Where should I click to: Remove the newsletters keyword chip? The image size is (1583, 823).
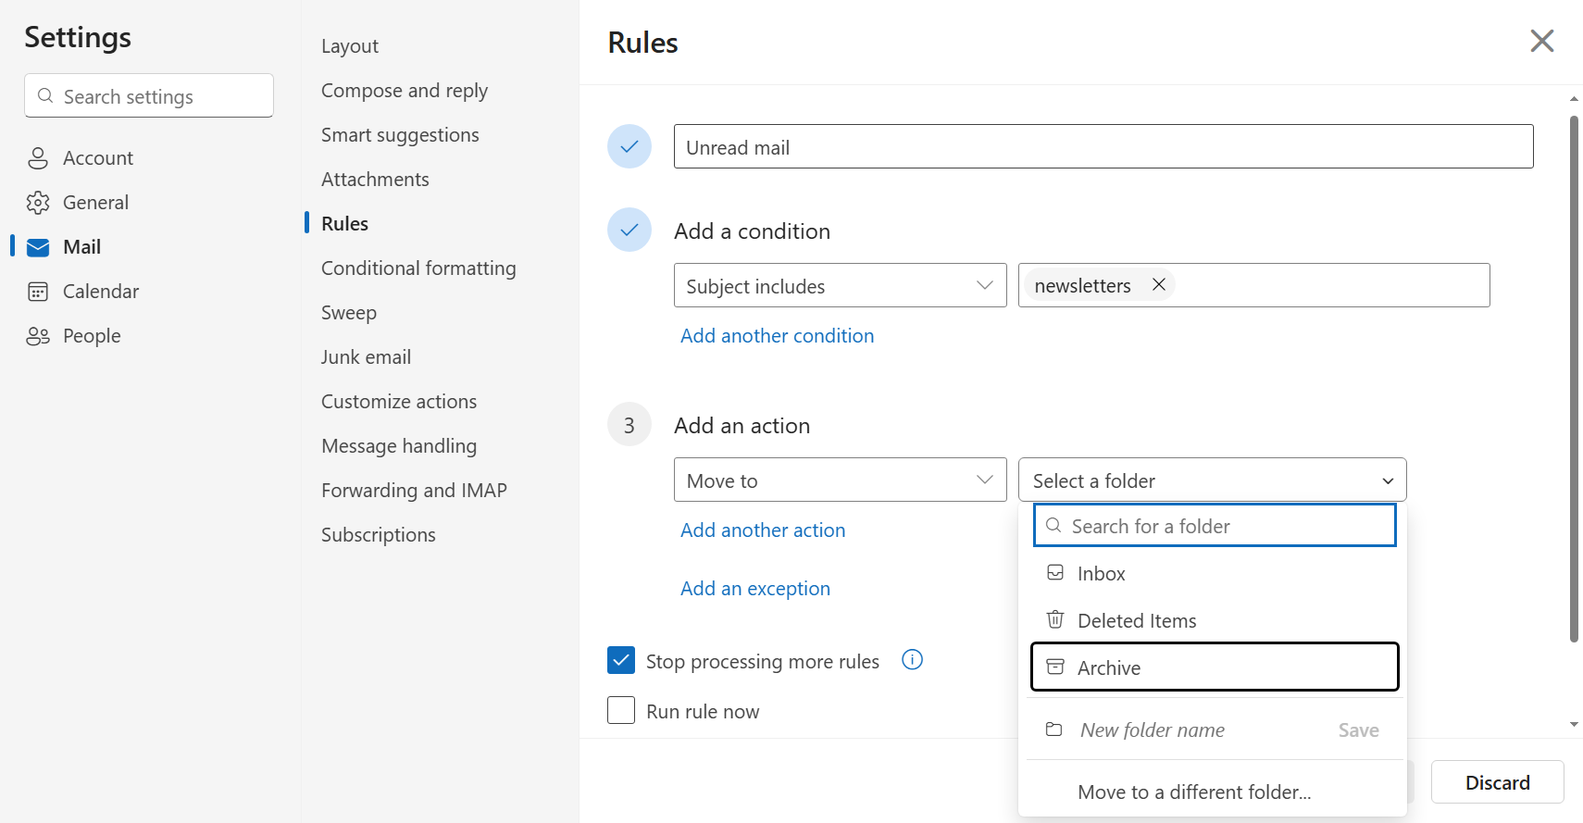pos(1158,285)
